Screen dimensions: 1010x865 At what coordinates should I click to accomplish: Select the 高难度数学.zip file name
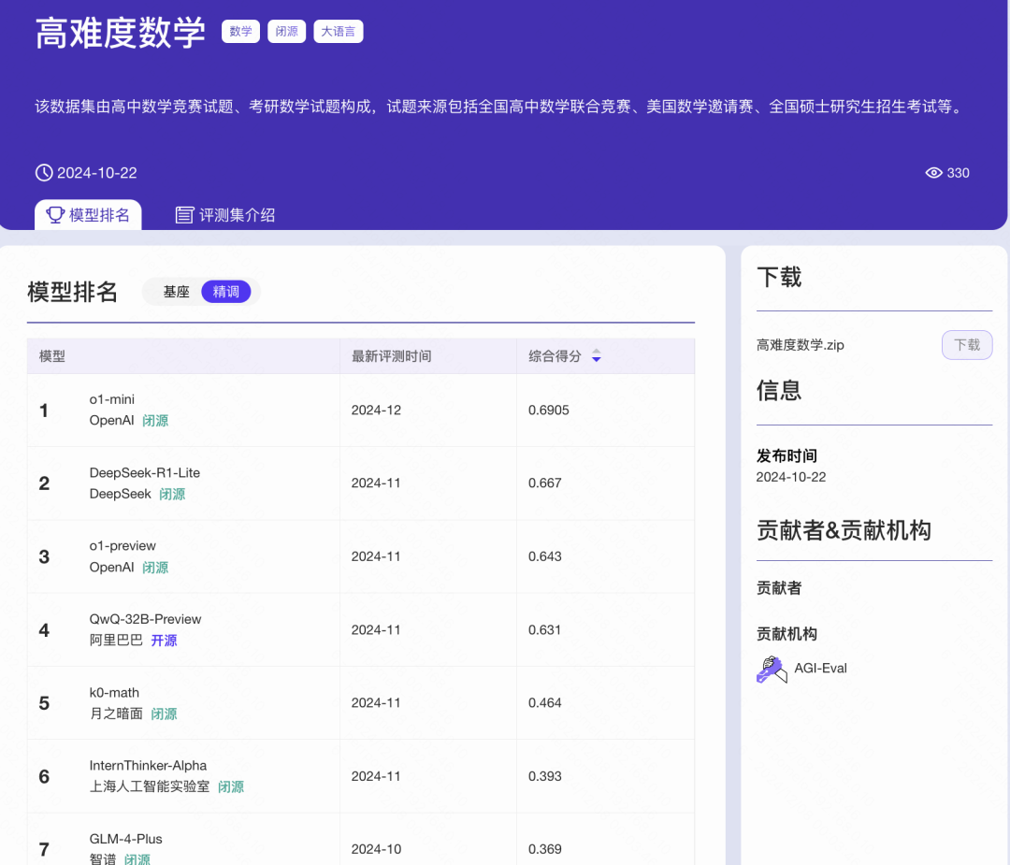[x=800, y=345]
